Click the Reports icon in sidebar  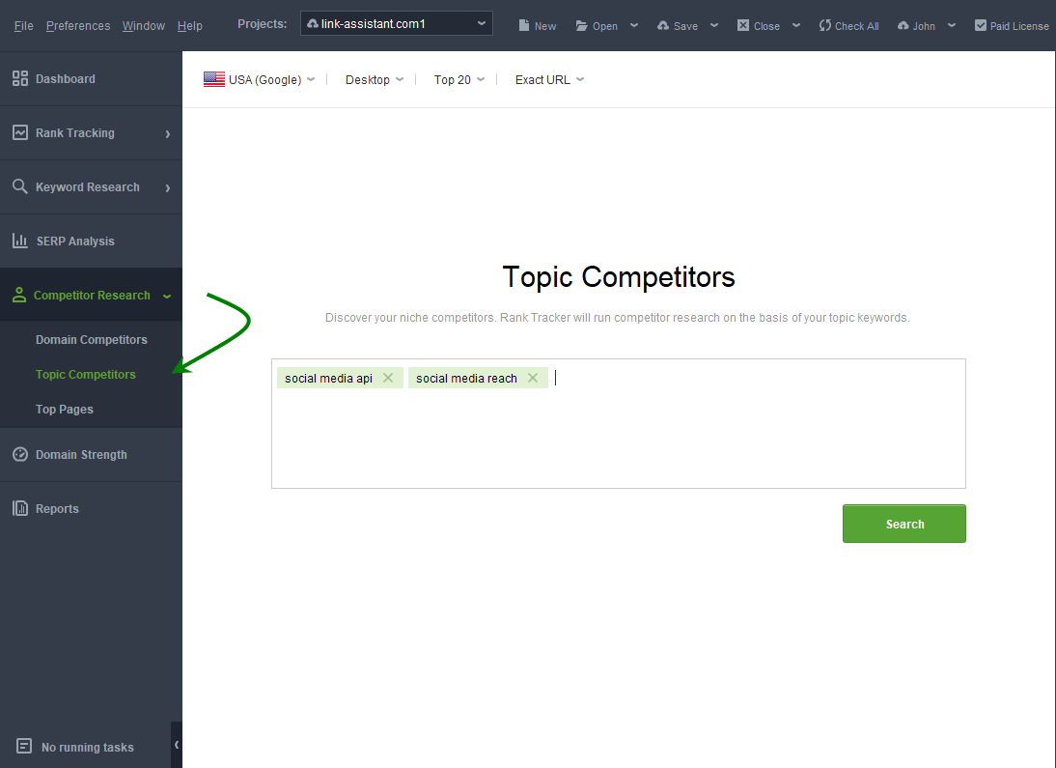pos(19,509)
